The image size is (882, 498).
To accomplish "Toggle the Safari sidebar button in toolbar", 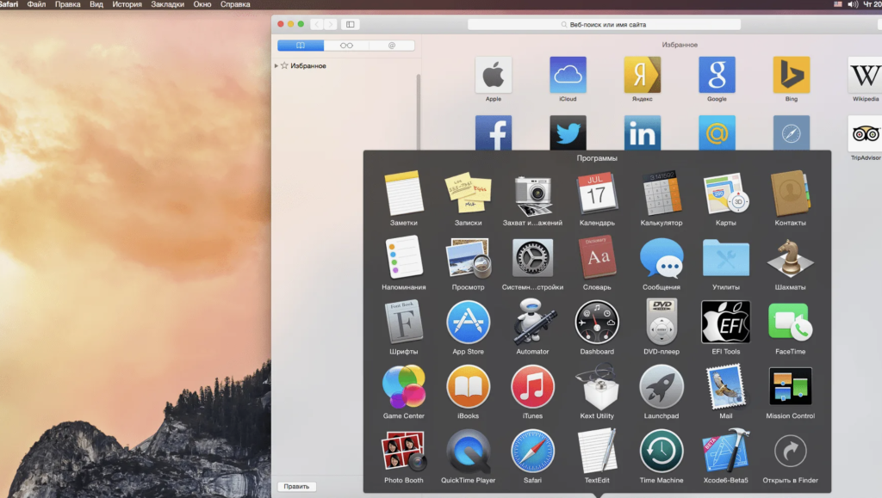I will coord(350,24).
